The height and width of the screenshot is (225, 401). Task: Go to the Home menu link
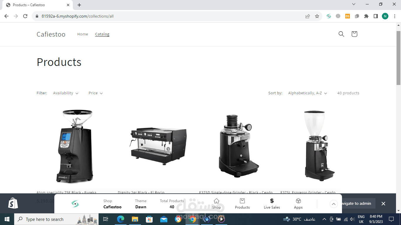[x=82, y=34]
